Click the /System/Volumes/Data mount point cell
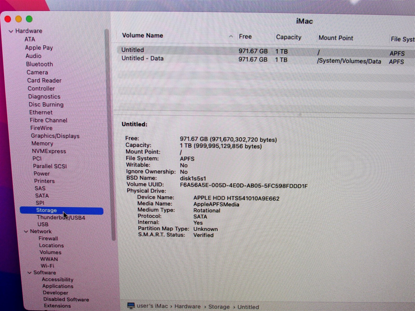The image size is (415, 311). [x=349, y=61]
